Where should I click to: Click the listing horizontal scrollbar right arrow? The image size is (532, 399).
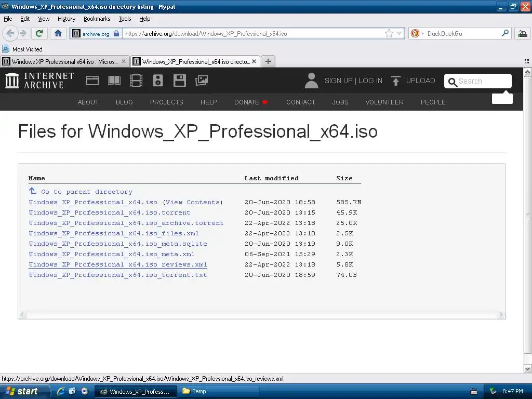[501, 315]
